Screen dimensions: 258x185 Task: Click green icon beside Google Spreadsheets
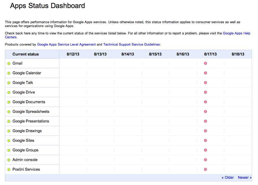(x=9, y=112)
